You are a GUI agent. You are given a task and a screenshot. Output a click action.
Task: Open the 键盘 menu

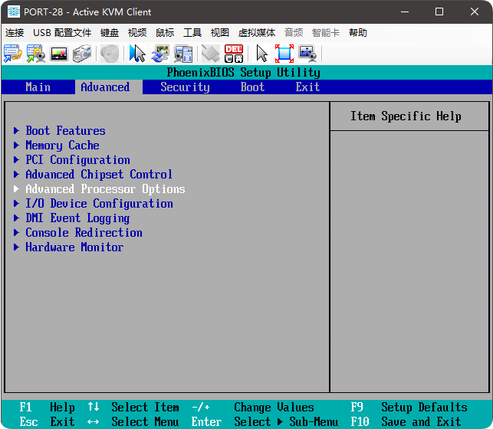click(110, 33)
